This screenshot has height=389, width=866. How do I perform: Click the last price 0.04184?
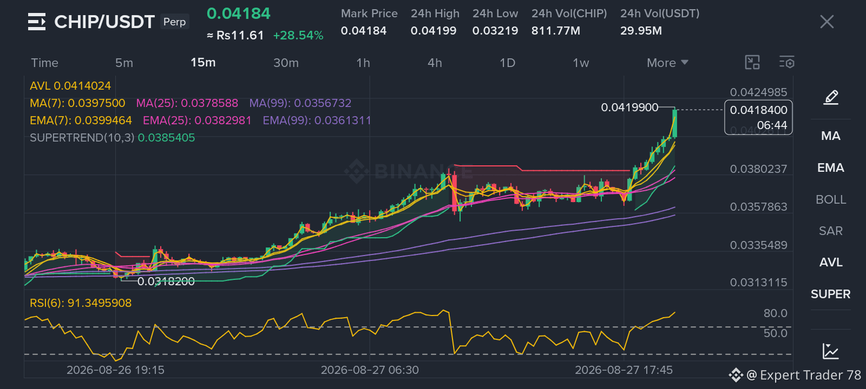point(239,14)
